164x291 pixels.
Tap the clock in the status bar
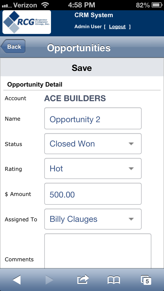[x=82, y=5]
